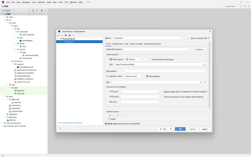Screen dimensions: 251x157
Task: Click the pom.xml Maven icon
Action: pos(7,117)
